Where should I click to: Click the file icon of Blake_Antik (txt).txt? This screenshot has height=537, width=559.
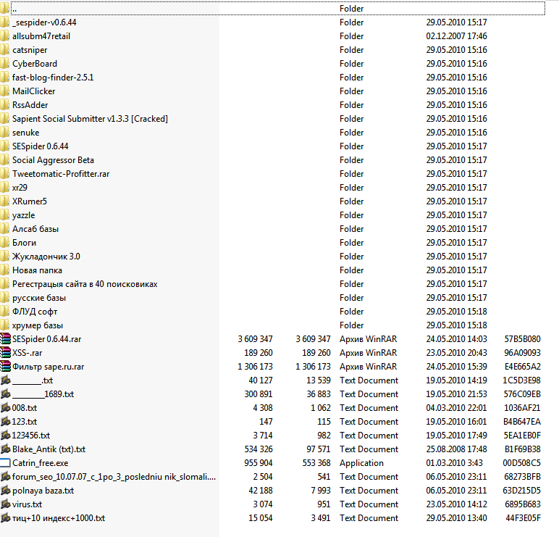[5, 449]
